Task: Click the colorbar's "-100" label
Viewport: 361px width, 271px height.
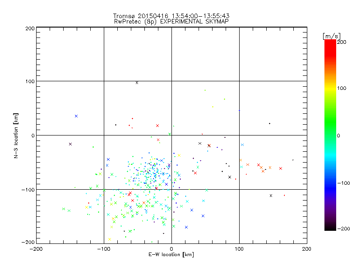Action: click(343, 183)
